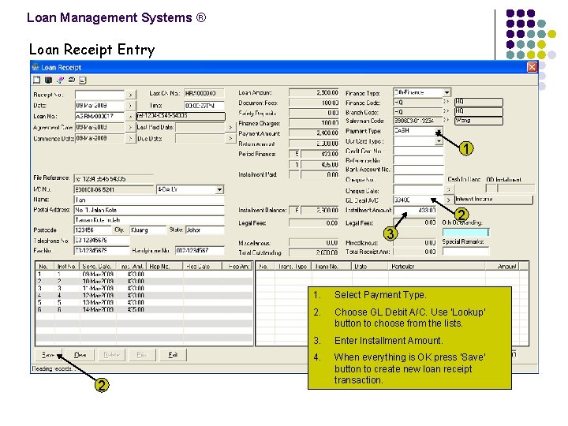Click the Name field containing Tan
Screen dimensions: 568x426
pyautogui.click(x=149, y=200)
